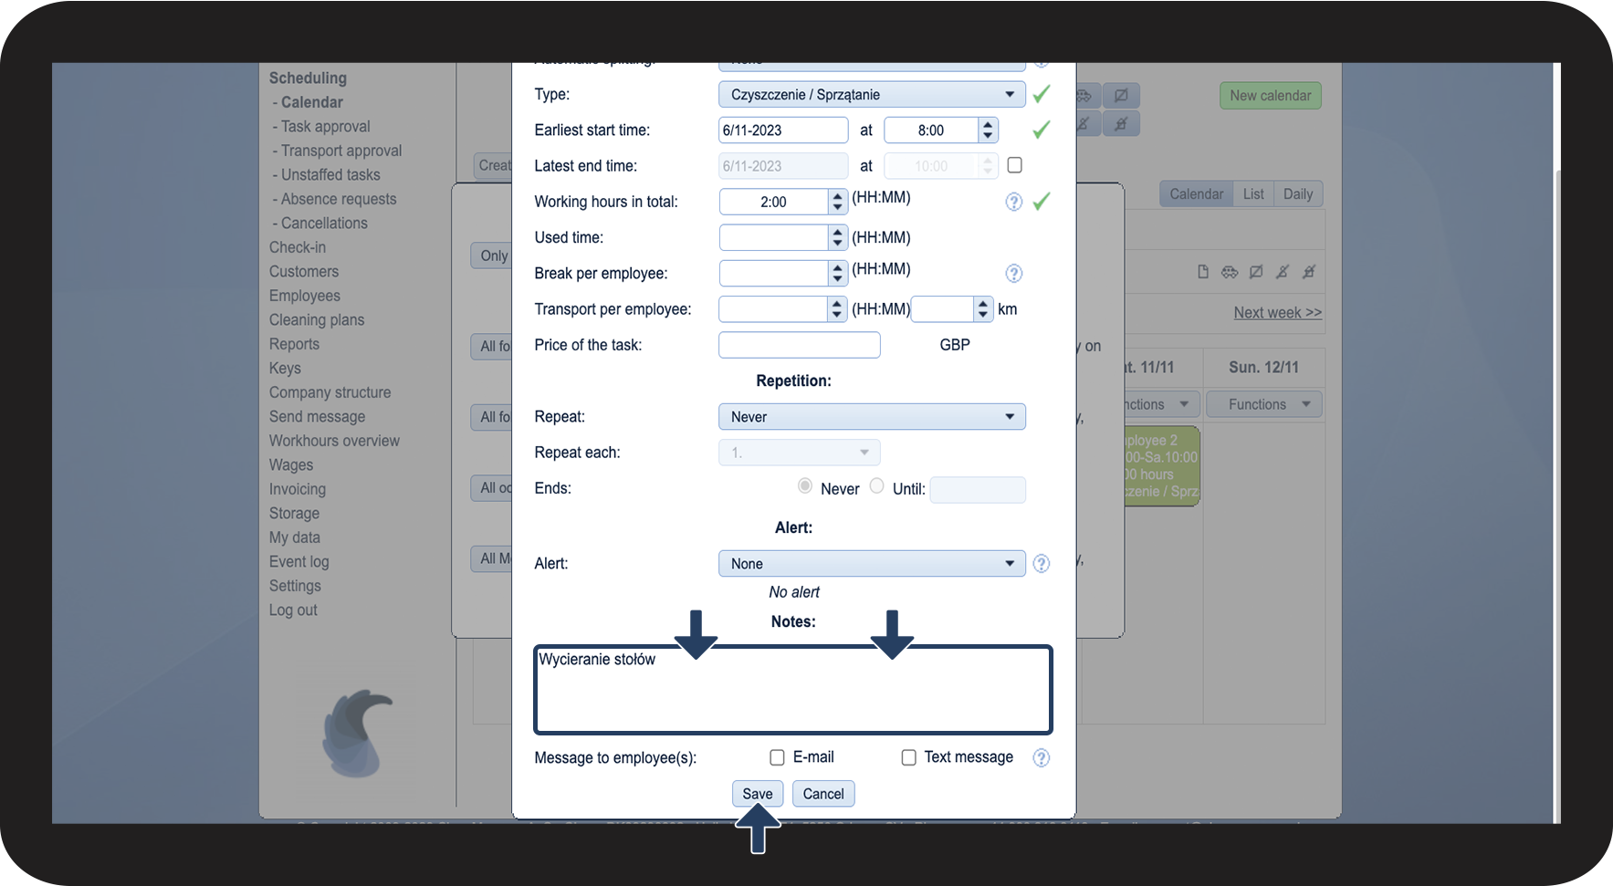This screenshot has width=1613, height=886.
Task: Open Settings in sidebar
Action: [295, 586]
